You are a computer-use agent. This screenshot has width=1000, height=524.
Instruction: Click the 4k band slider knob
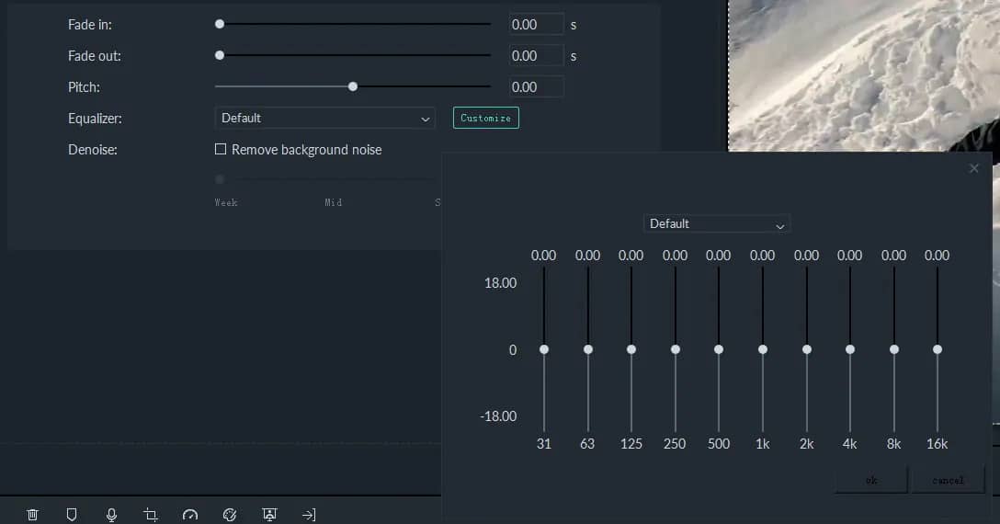pos(850,349)
